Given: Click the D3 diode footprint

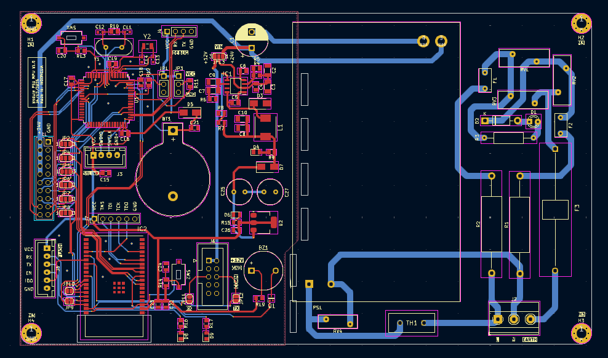Looking at the screenshot, I should 260,103.
